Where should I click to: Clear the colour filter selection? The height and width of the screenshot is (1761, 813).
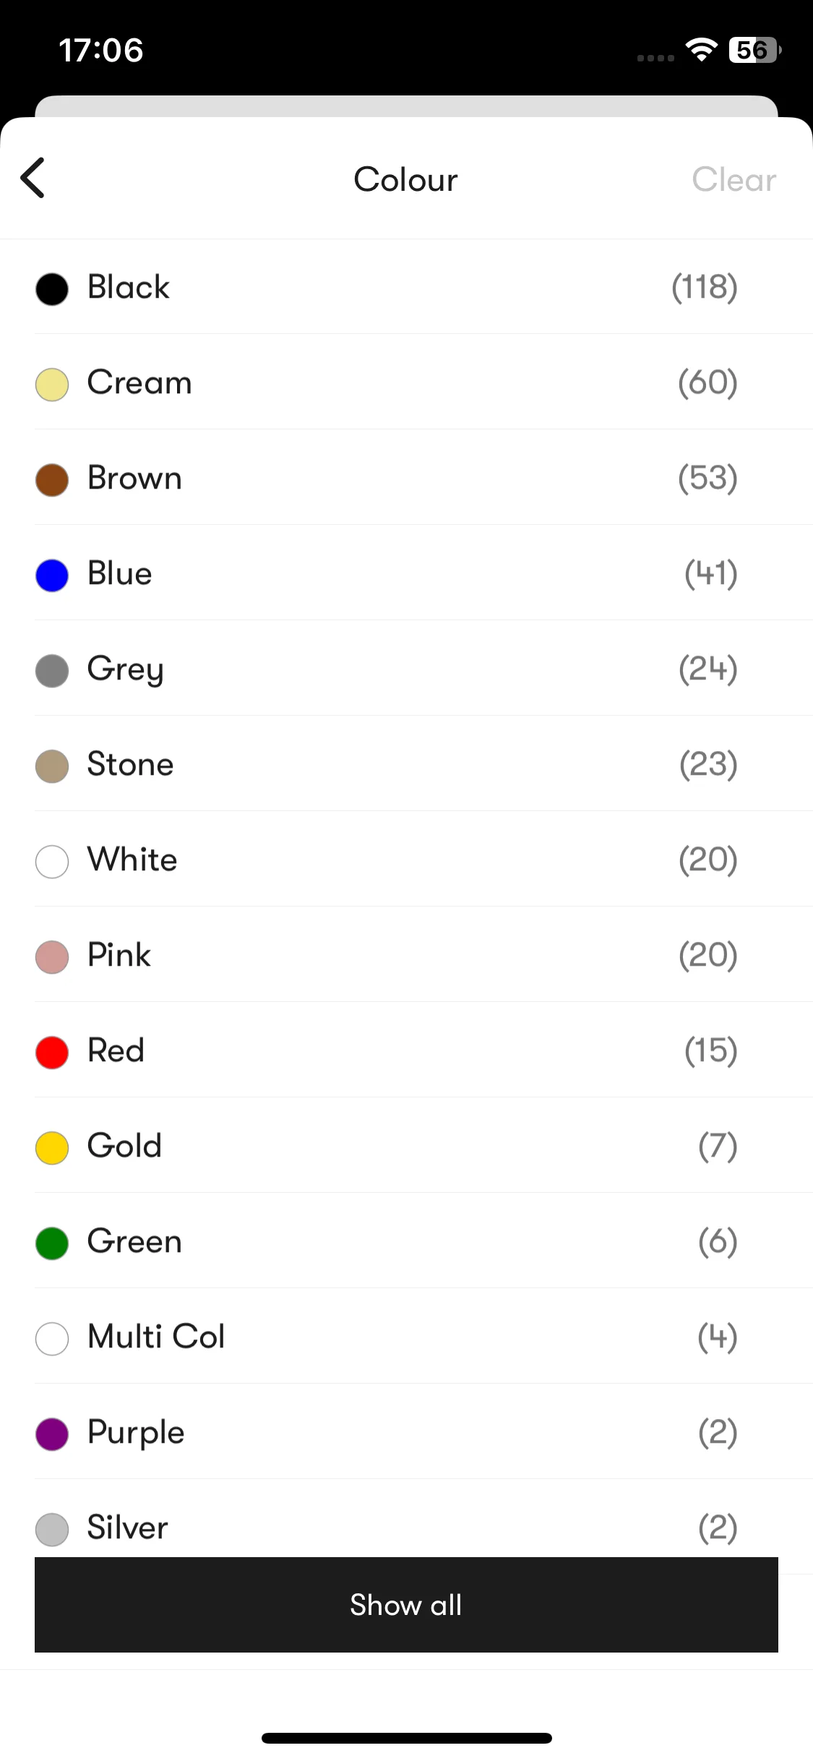[734, 179]
